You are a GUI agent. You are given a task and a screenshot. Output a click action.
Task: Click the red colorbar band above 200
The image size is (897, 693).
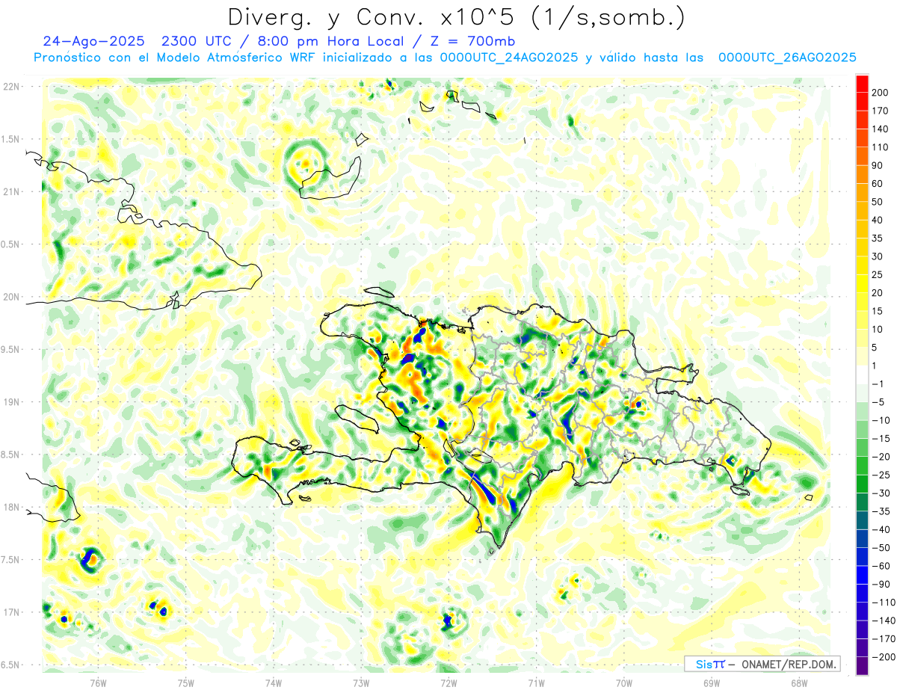click(862, 84)
